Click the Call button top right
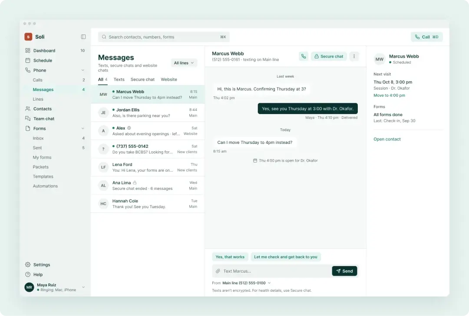Image resolution: width=469 pixels, height=316 pixels. pyautogui.click(x=426, y=37)
